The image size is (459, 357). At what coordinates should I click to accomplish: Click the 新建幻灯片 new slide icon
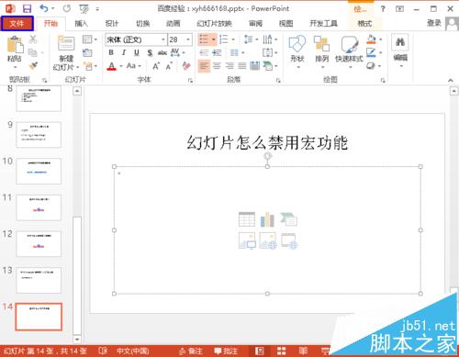pyautogui.click(x=66, y=43)
